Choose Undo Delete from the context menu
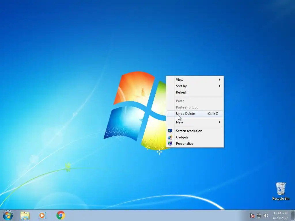Image resolution: width=295 pixels, height=221 pixels. coord(195,113)
